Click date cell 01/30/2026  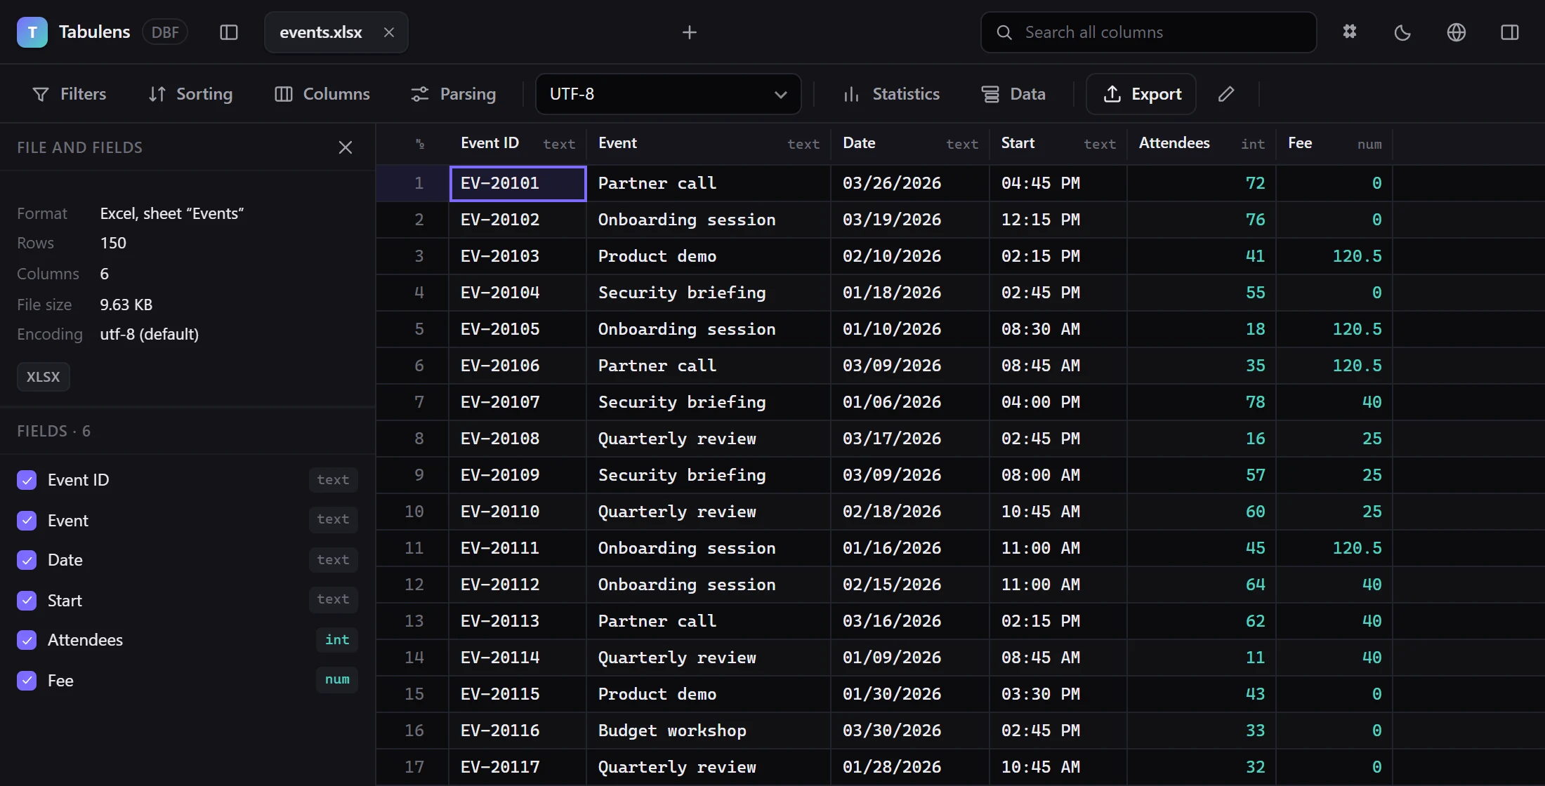click(910, 694)
